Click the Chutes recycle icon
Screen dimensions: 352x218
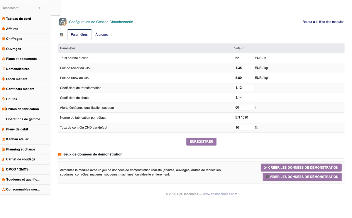point(4,99)
